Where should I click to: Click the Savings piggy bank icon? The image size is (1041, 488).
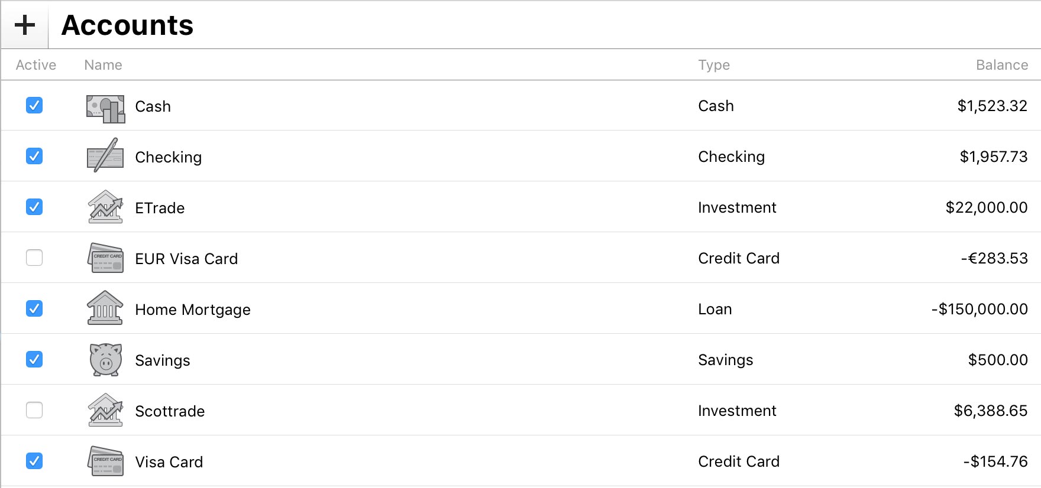click(105, 359)
